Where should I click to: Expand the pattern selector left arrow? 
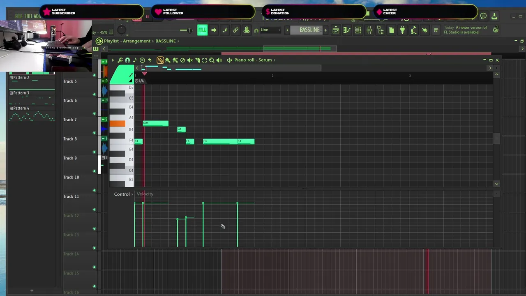287,30
